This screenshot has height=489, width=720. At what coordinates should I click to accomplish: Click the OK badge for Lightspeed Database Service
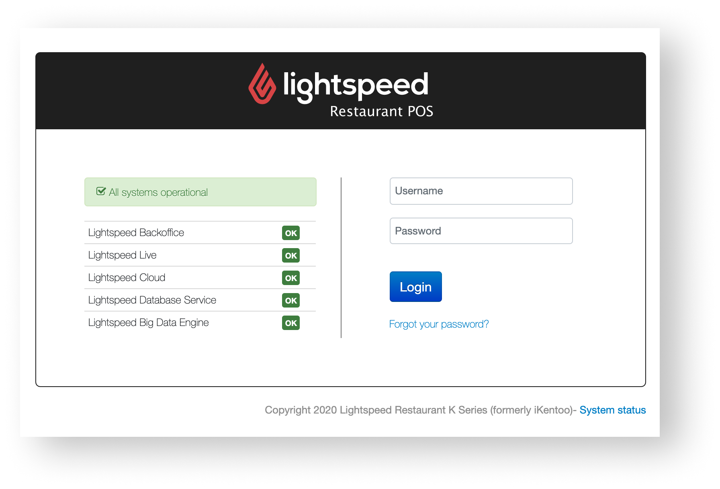pyautogui.click(x=291, y=300)
